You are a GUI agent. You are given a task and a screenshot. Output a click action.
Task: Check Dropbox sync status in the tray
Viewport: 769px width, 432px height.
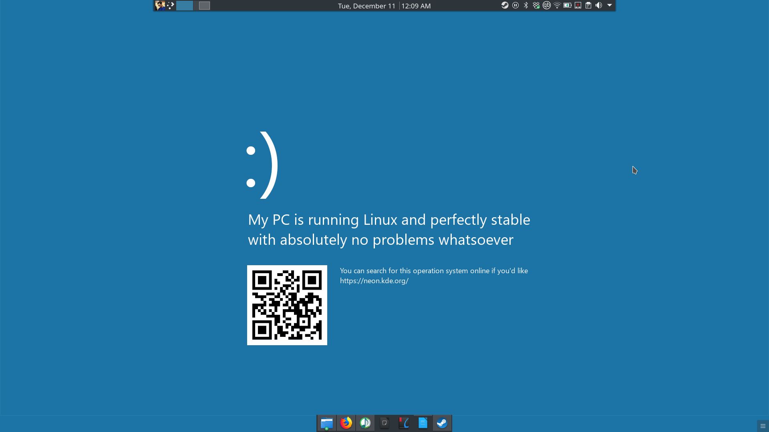click(536, 6)
